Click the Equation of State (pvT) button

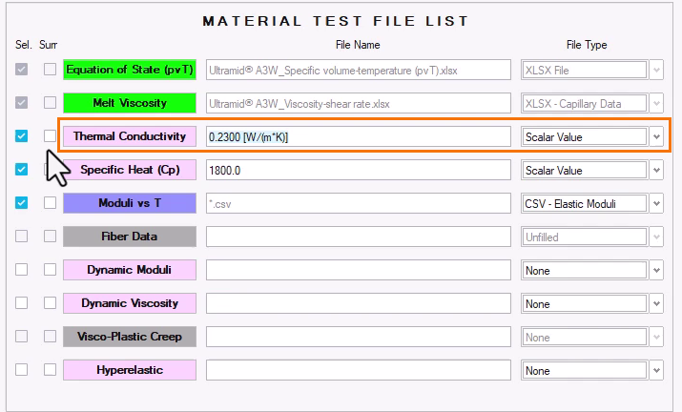130,70
